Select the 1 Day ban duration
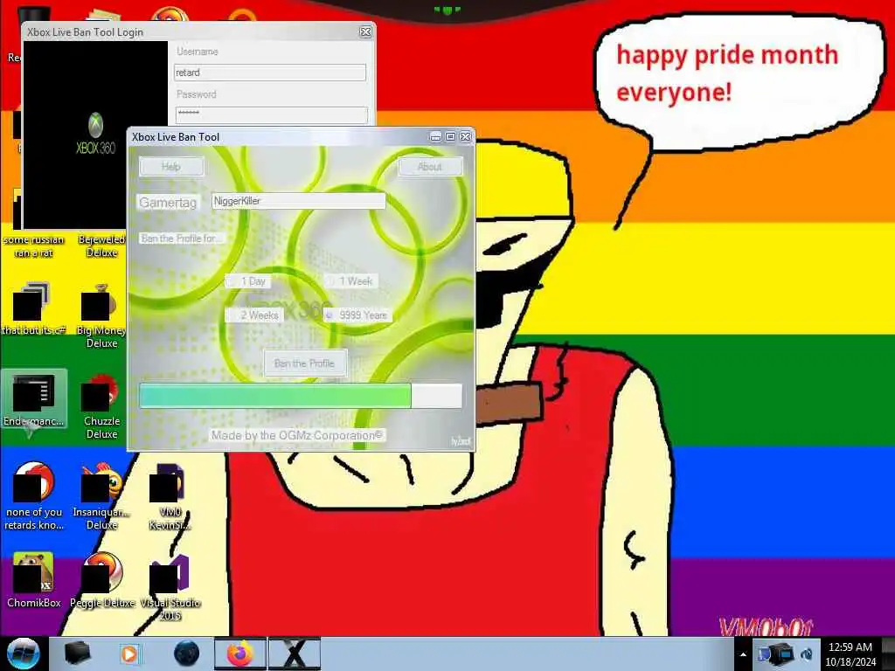The image size is (895, 671). pyautogui.click(x=248, y=281)
